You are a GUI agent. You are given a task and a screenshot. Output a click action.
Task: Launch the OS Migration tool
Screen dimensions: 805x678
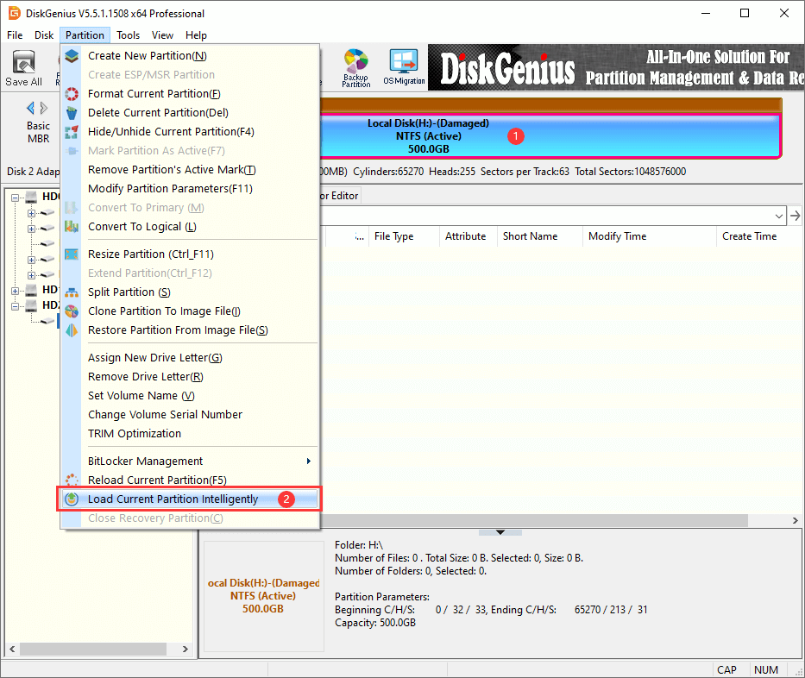click(x=404, y=68)
